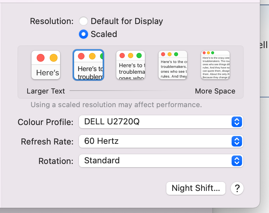
Task: Open the Refresh Rate 60 Hertz dropdown
Action: pyautogui.click(x=156, y=141)
